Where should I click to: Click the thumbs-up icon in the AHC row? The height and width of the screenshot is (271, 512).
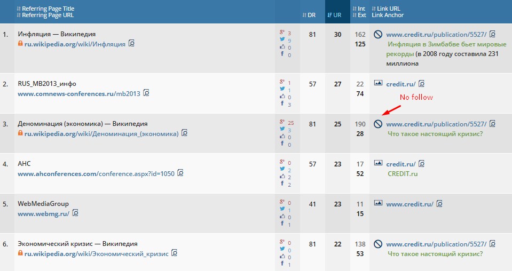282,177
